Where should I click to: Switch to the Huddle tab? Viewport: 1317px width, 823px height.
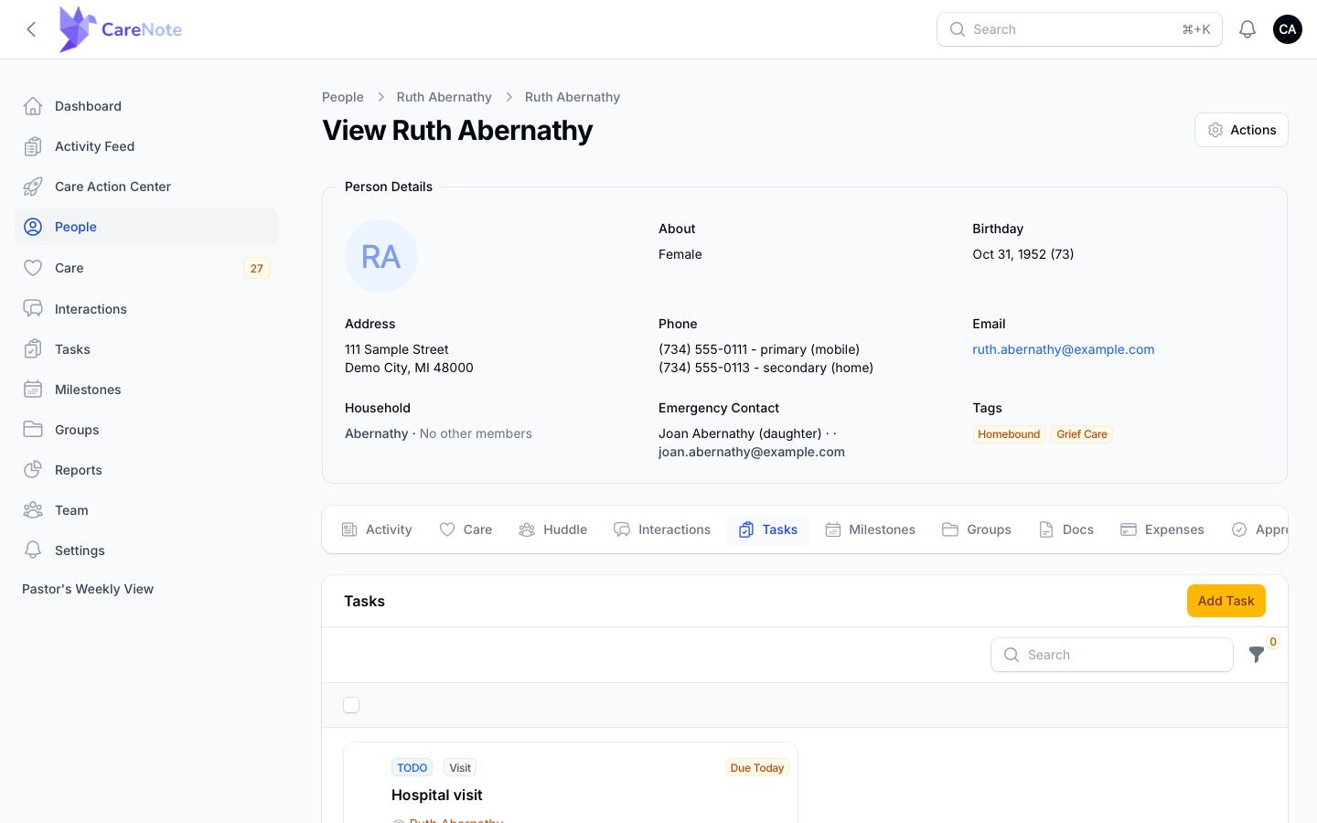click(553, 529)
